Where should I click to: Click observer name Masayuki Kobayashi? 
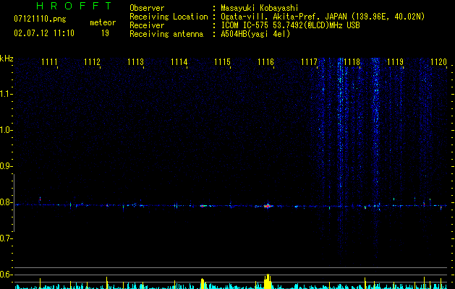260,8
